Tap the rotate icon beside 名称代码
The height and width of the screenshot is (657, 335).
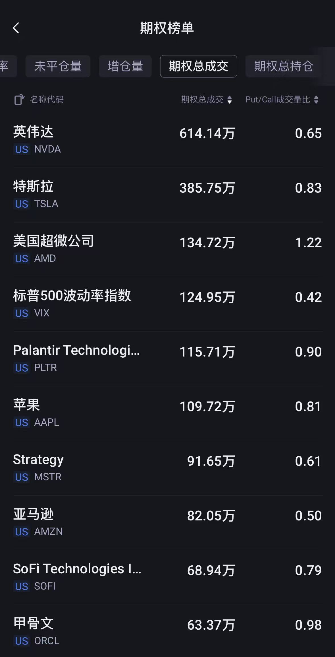[x=19, y=100]
